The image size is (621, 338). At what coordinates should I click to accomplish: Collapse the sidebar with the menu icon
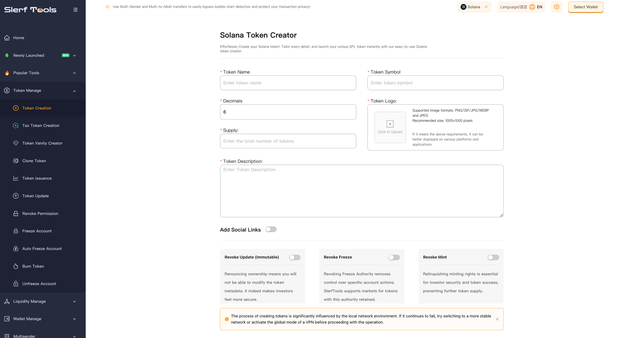[75, 10]
